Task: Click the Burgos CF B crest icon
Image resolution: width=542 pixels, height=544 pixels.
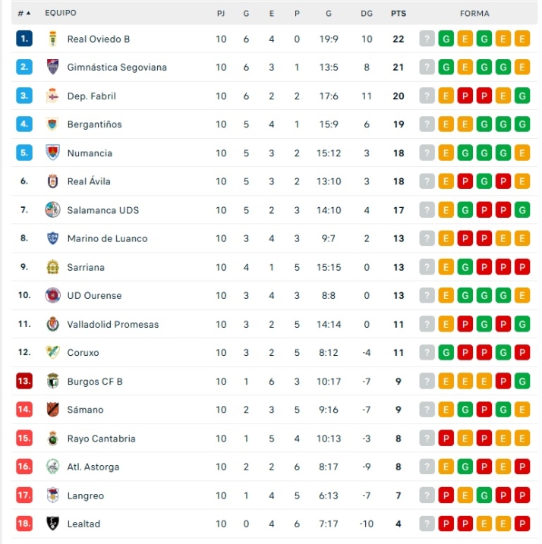Action: coord(52,381)
